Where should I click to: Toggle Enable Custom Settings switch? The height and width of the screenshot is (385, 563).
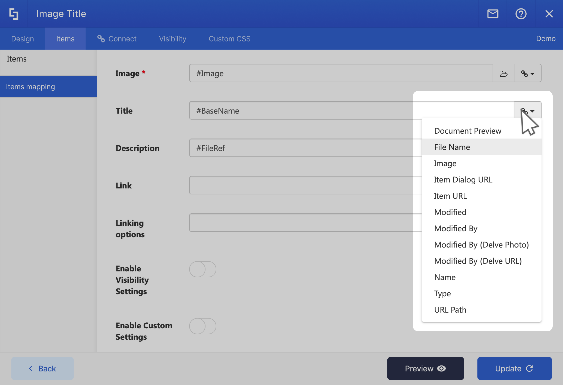pos(203,326)
